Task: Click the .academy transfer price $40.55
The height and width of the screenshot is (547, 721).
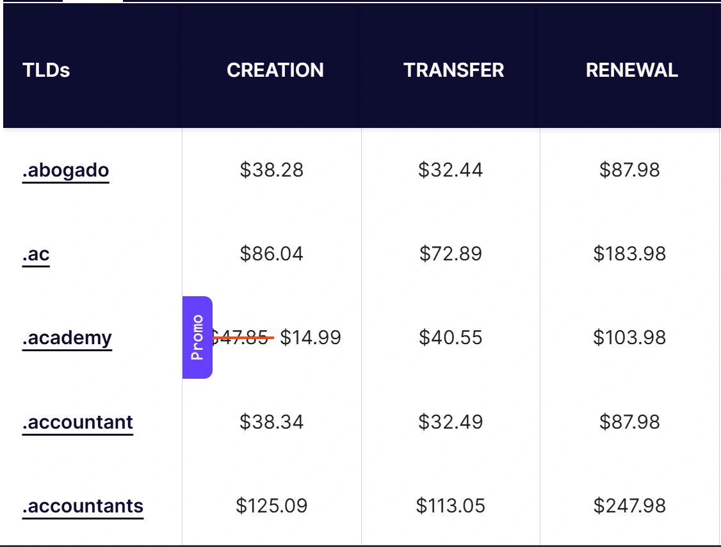Action: (451, 337)
